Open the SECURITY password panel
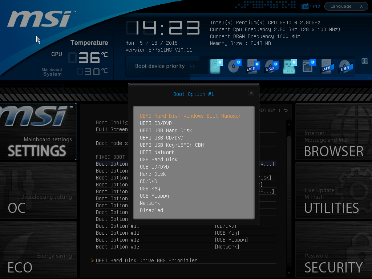The width and height of the screenshot is (372, 279). [x=334, y=249]
